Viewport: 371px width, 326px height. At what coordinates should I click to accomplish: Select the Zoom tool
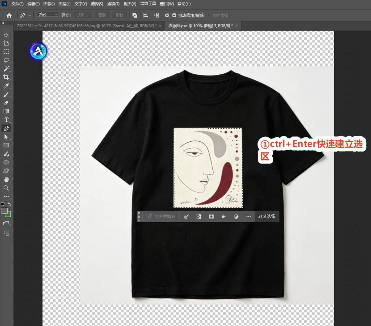click(6, 188)
